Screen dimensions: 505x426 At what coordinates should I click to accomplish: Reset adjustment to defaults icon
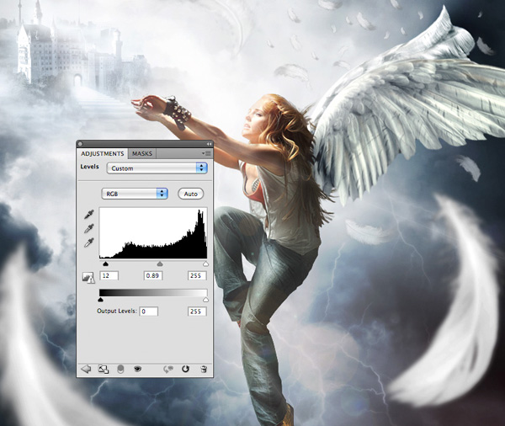click(185, 369)
